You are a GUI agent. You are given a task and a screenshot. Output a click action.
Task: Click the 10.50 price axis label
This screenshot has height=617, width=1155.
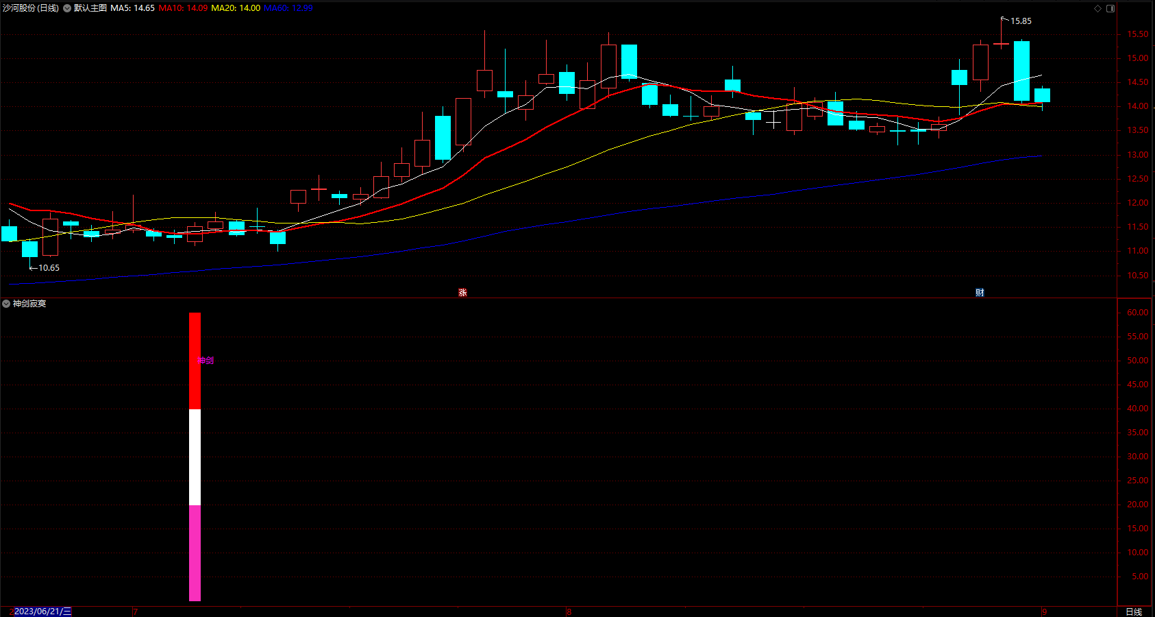pyautogui.click(x=1138, y=276)
